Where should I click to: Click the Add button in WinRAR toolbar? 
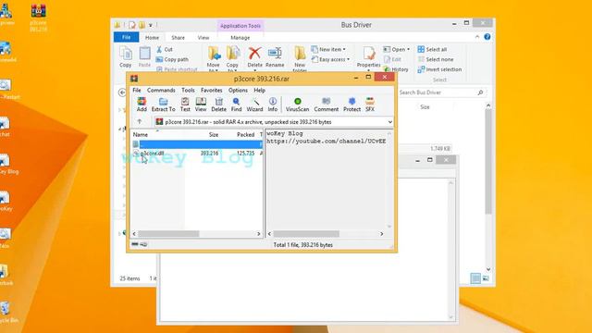[142, 105]
